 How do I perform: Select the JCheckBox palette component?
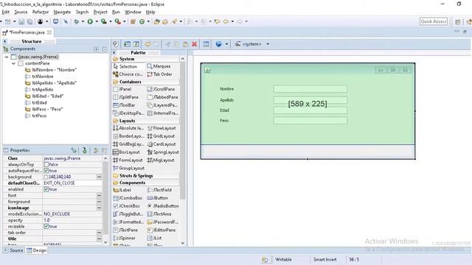coord(126,206)
